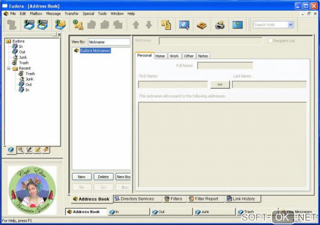Image resolution: width=320 pixels, height=225 pixels.
Task: Open the Tools menu
Action: (x=102, y=14)
